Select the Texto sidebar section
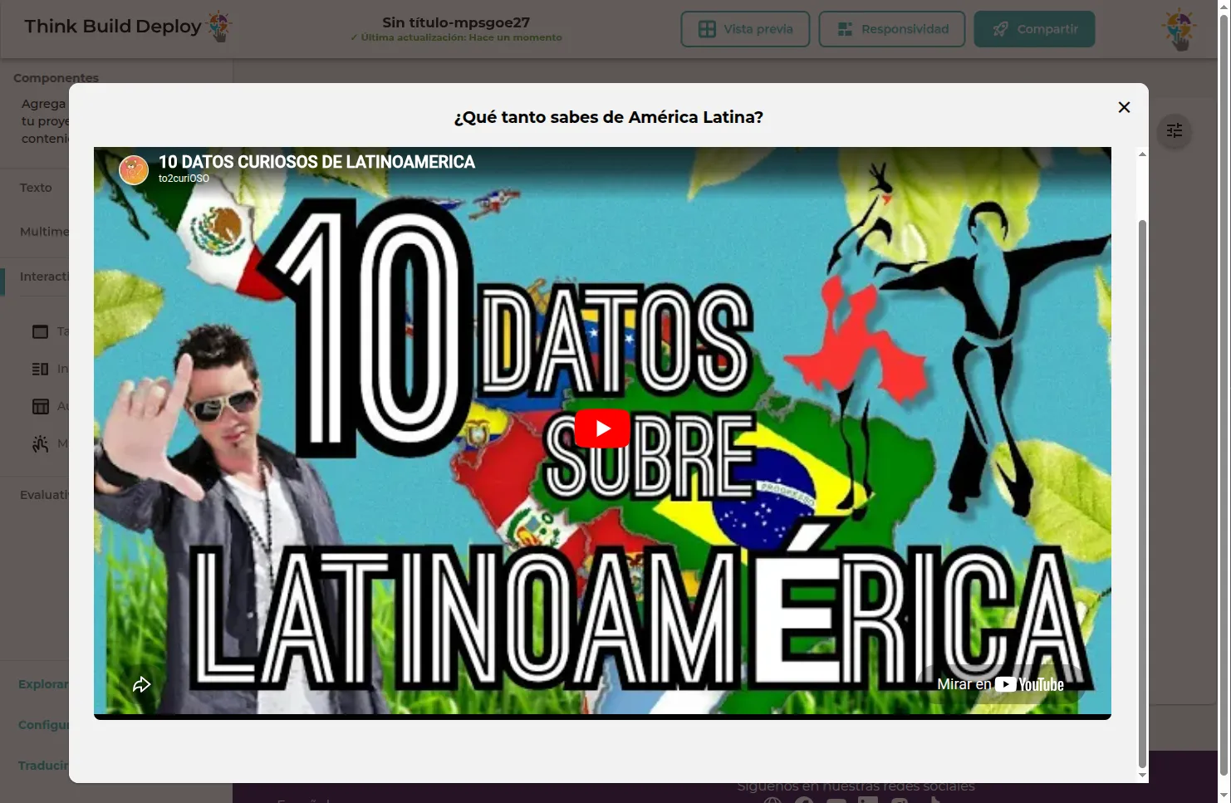 pos(36,188)
